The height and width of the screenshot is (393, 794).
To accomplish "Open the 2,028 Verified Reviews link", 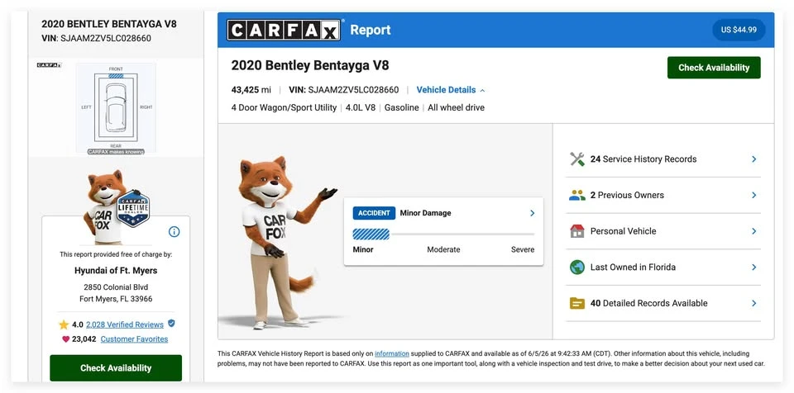I will (125, 324).
